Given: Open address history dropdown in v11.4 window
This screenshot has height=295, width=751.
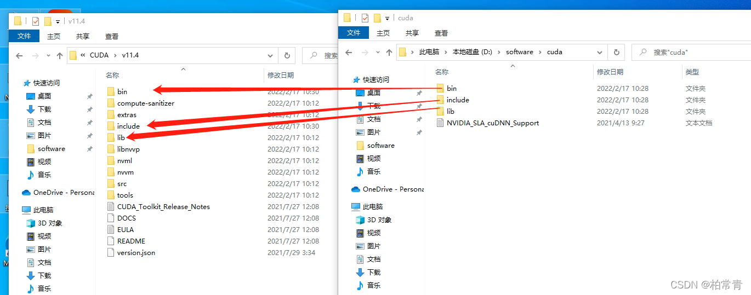Looking at the screenshot, I should (270, 55).
